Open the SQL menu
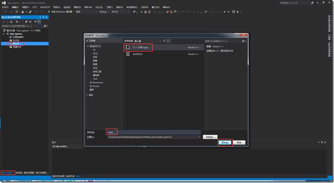Screen dimensions: 334x183 (x=99, y=7)
